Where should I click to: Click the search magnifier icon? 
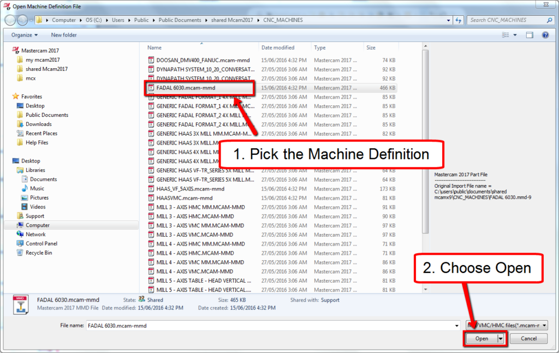coord(549,20)
